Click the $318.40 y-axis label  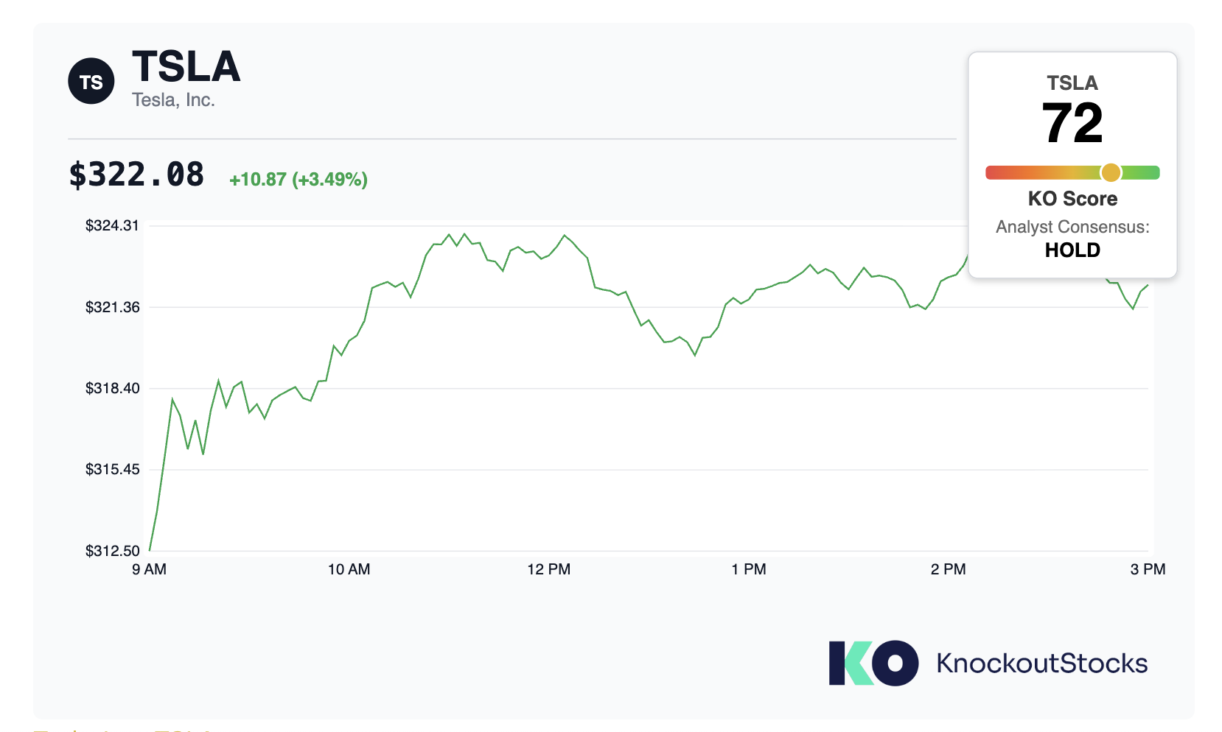coord(112,388)
